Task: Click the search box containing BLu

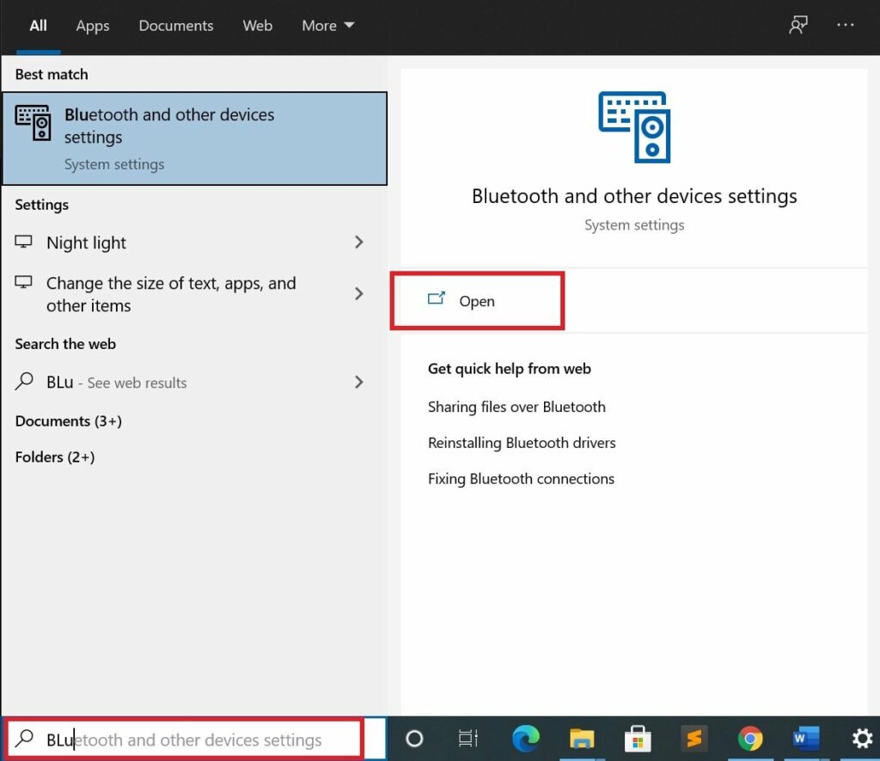Action: click(x=198, y=740)
